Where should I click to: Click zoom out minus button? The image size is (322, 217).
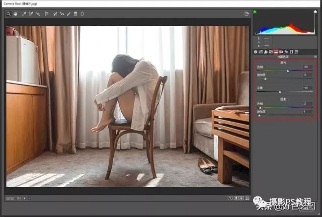8,198
